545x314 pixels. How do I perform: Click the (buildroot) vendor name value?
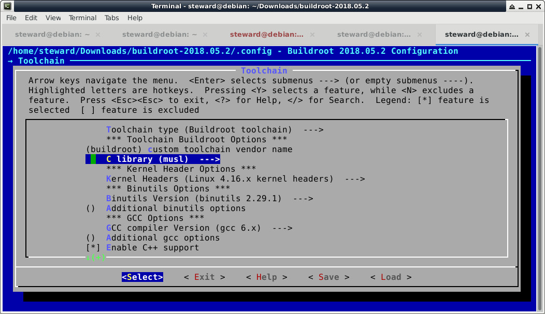pyautogui.click(x=114, y=149)
